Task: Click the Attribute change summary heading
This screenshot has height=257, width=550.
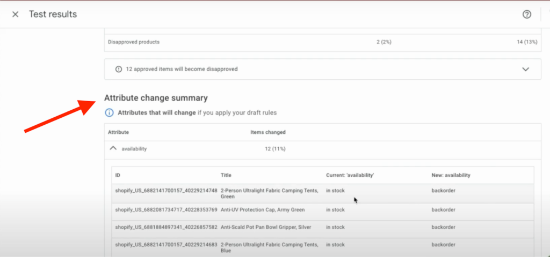Action: pyautogui.click(x=156, y=98)
